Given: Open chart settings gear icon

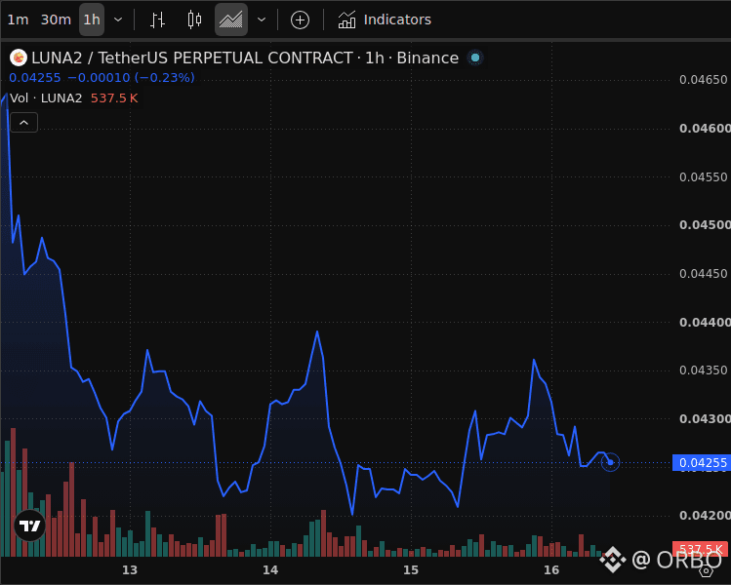Looking at the screenshot, I should click(x=706, y=570).
